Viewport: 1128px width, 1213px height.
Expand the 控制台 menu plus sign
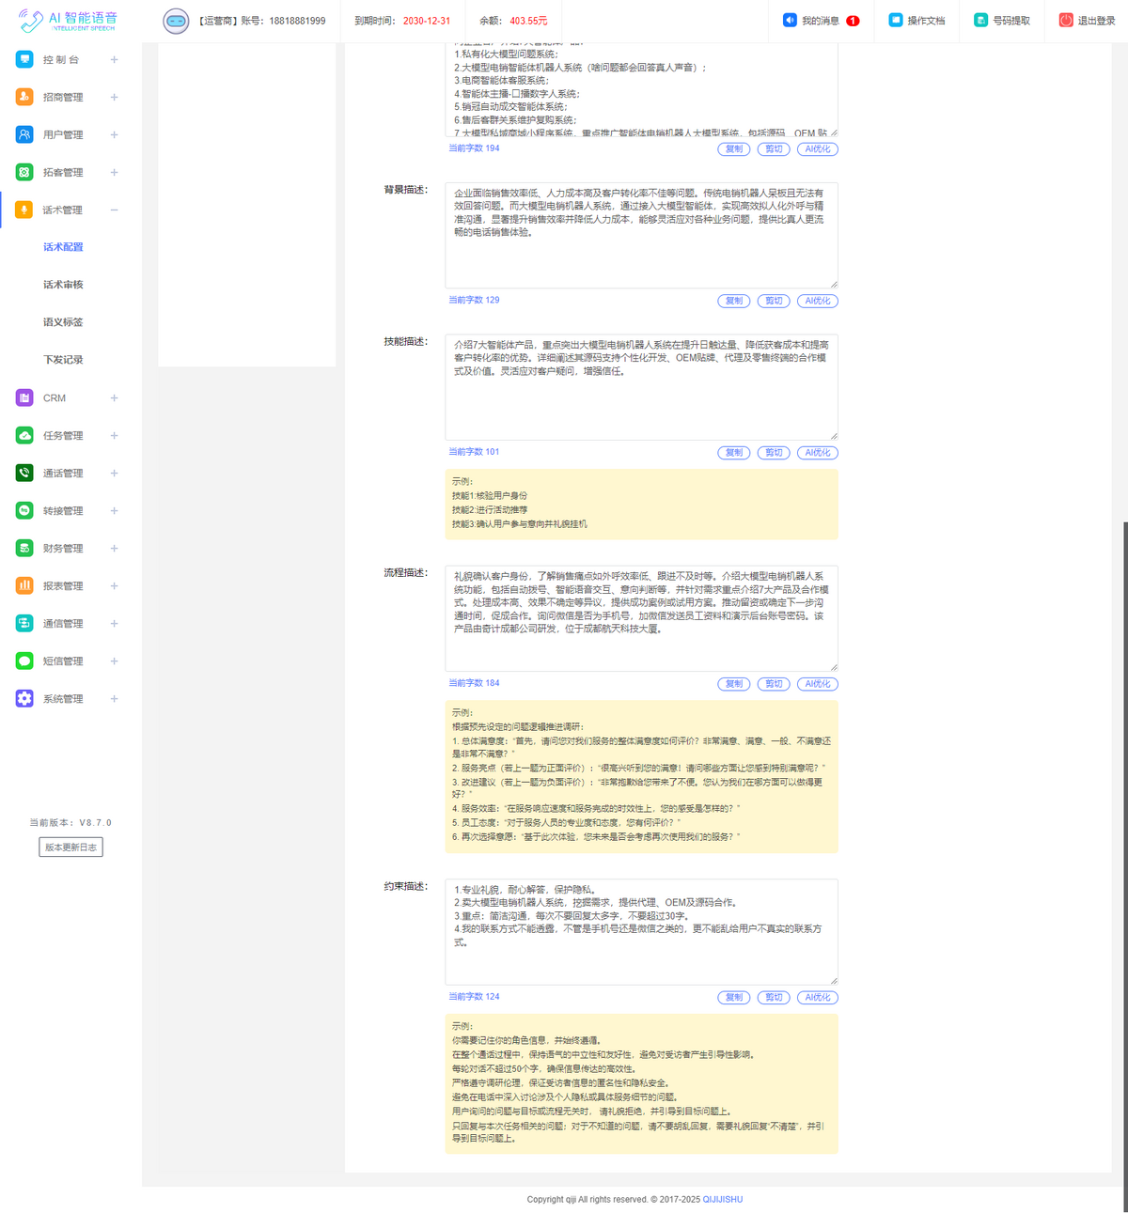coord(114,59)
